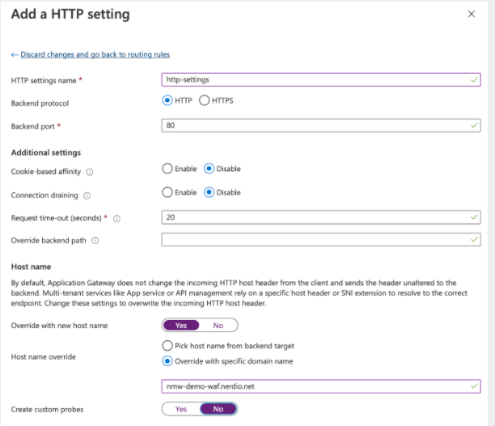
Task: Follow Discard changes and go back link
Action: click(x=95, y=55)
